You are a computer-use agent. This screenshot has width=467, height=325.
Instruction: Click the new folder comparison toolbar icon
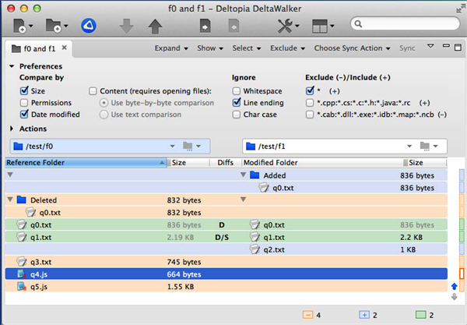(54, 26)
